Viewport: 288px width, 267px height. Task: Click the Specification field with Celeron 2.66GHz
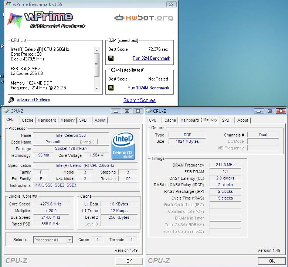coord(85,165)
